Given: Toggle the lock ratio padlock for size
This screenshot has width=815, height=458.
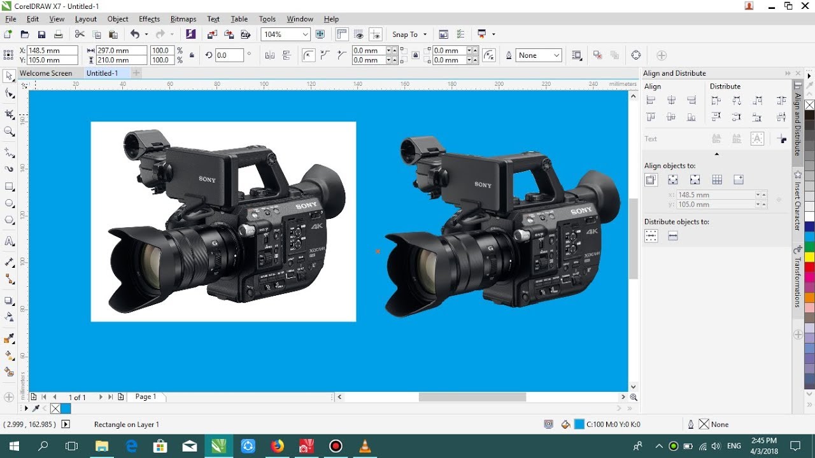Looking at the screenshot, I should pyautogui.click(x=192, y=55).
